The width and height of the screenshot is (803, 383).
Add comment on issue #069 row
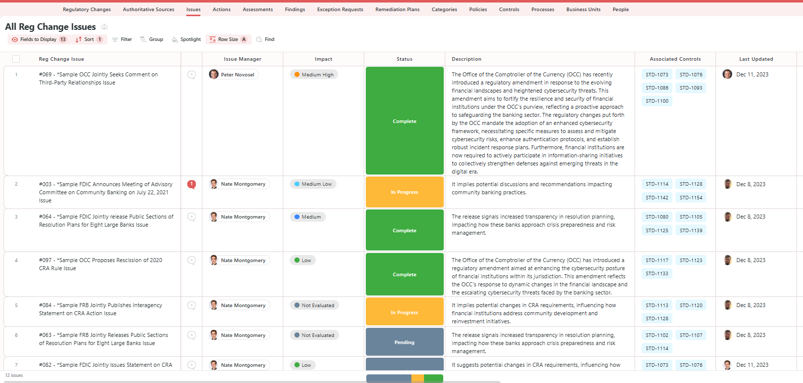(x=192, y=74)
